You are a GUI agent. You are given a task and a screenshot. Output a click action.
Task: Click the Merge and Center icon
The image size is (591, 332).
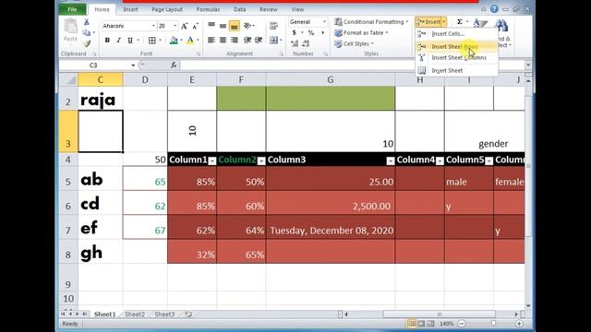[273, 40]
